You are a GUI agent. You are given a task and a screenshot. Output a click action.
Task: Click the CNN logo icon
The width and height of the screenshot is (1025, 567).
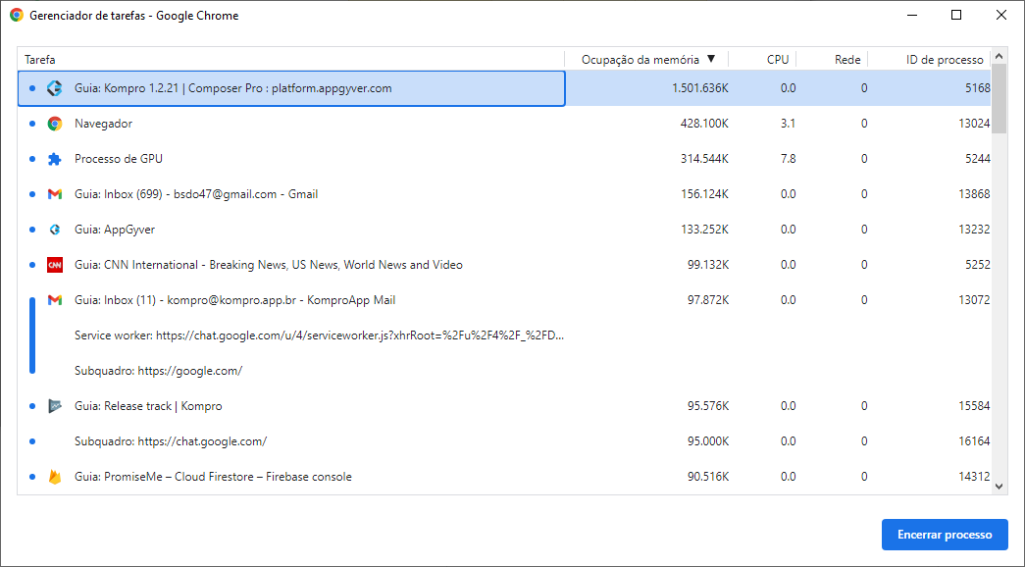pyautogui.click(x=55, y=265)
